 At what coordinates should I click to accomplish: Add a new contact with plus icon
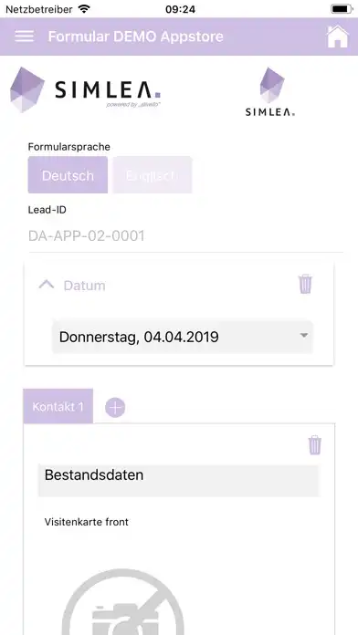click(115, 408)
